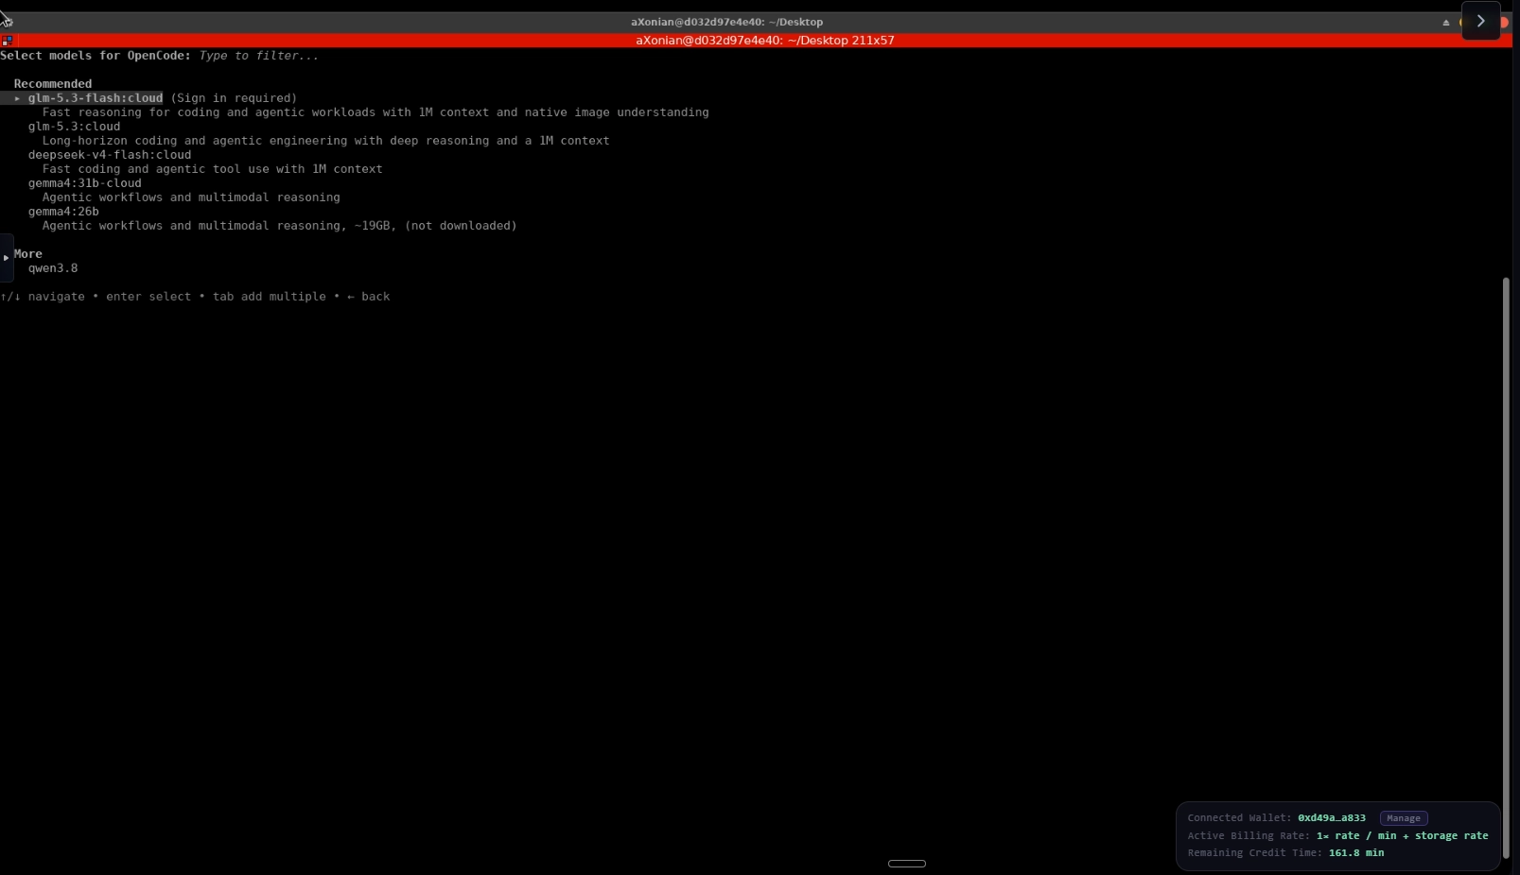
Task: Click the terminal red title bar '~/Desktop 211x57'
Action: pyautogui.click(x=764, y=41)
